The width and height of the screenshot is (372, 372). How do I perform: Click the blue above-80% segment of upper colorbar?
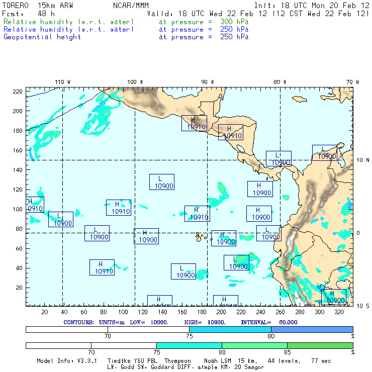[x=312, y=329]
